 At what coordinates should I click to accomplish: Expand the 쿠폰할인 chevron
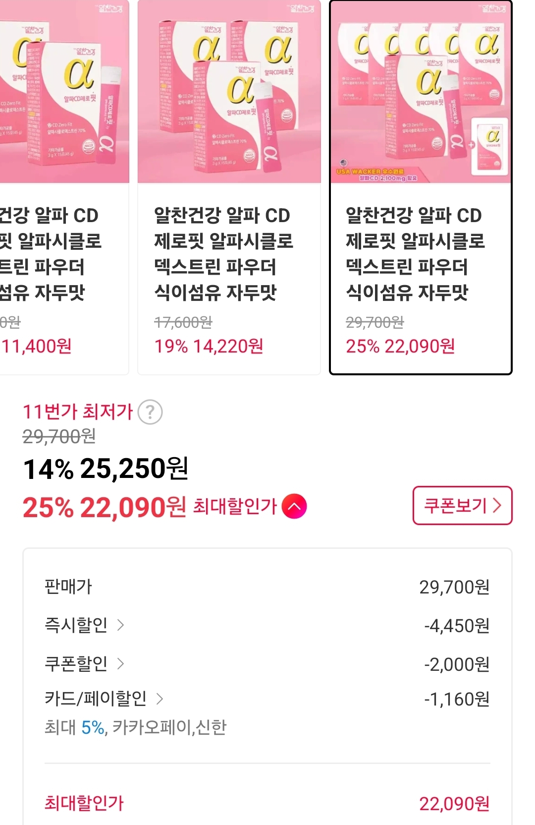(x=120, y=663)
